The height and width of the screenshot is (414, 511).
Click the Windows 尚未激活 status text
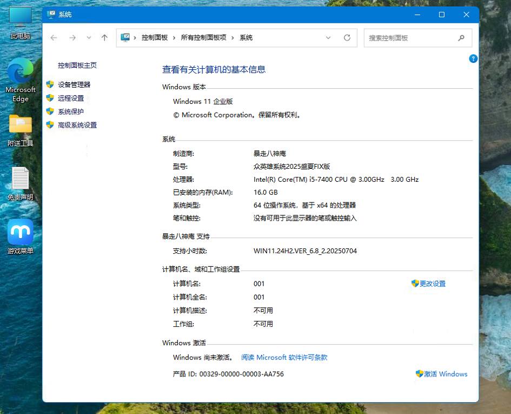[203, 358]
